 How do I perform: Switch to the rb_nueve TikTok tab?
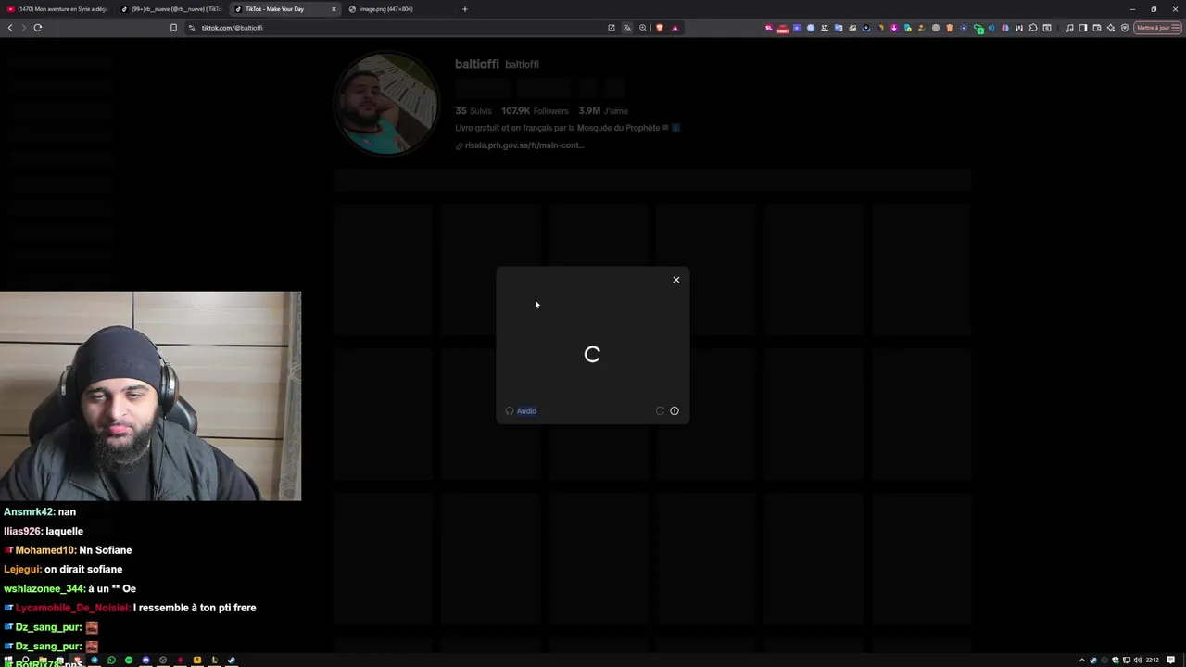(x=171, y=9)
